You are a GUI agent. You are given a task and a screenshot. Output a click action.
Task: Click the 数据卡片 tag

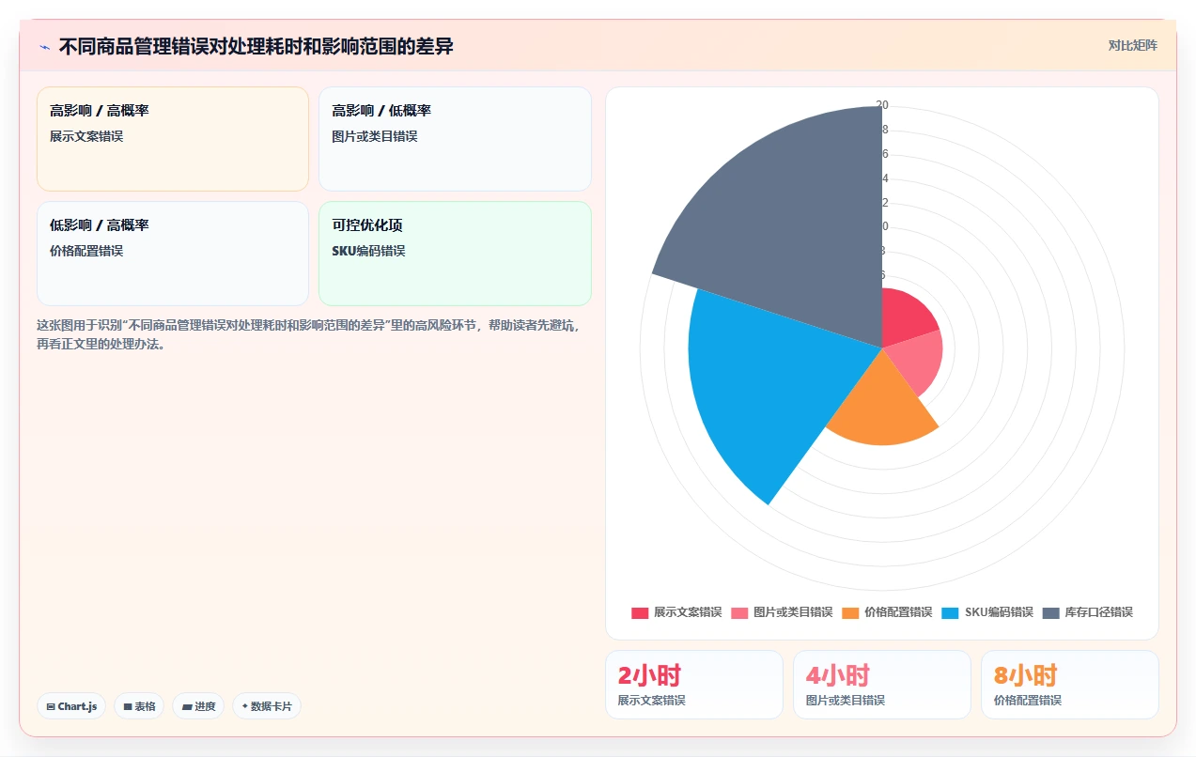pyautogui.click(x=267, y=706)
